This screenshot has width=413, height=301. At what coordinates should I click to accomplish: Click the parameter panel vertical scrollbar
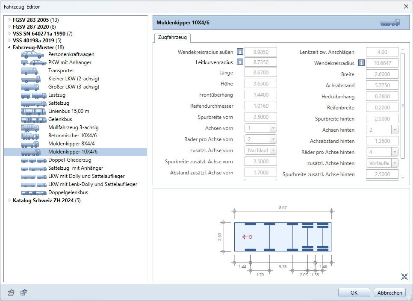point(402,105)
